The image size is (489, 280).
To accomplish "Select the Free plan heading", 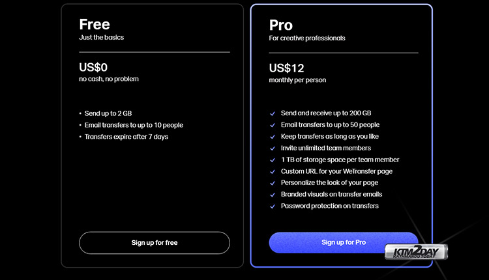I will pos(95,24).
